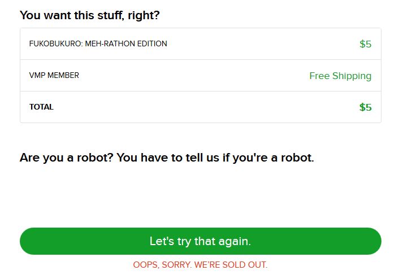Click the bold TOTAL label

coord(41,107)
